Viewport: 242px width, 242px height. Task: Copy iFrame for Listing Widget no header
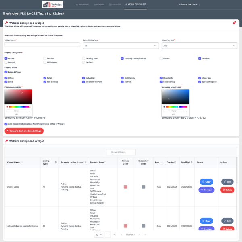pyautogui.click(x=207, y=221)
